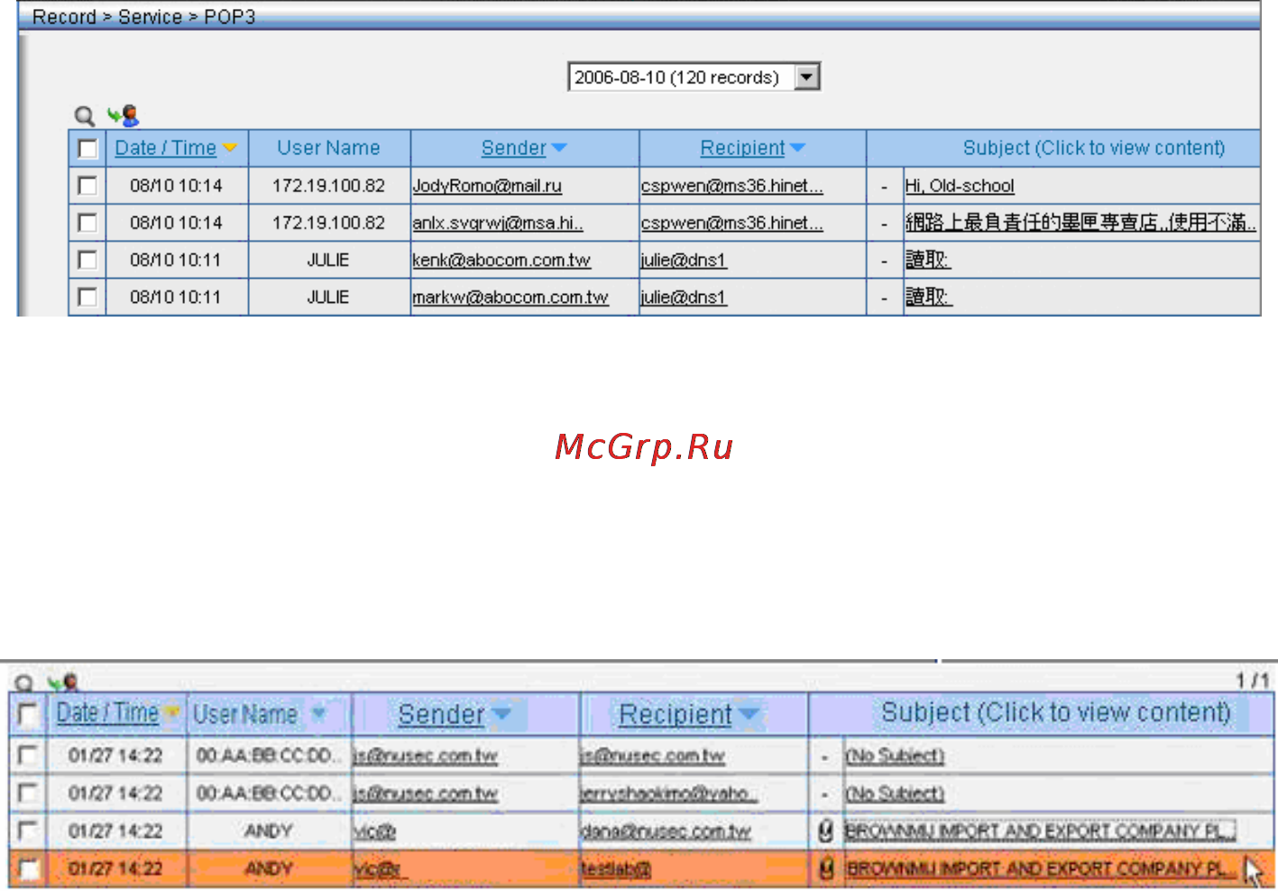Image resolution: width=1278 pixels, height=891 pixels.
Task: Open the Sender filter arrow in lower table
Action: pos(501,714)
